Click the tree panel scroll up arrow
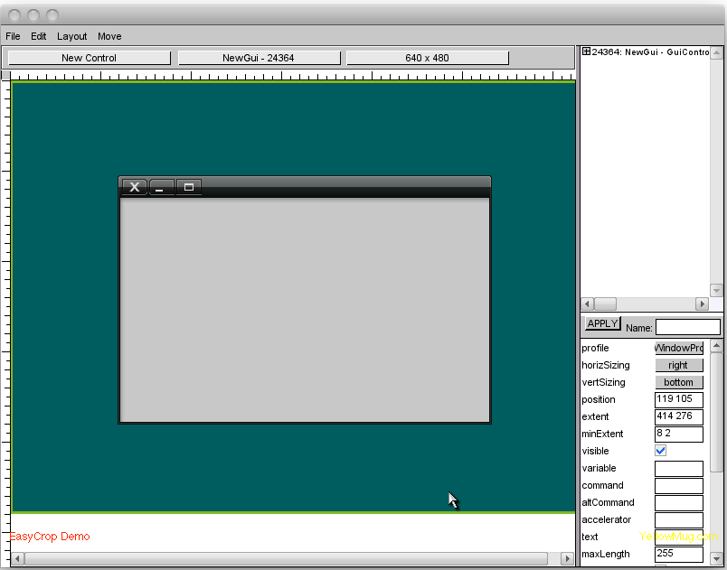The height and width of the screenshot is (570, 727). coord(716,52)
